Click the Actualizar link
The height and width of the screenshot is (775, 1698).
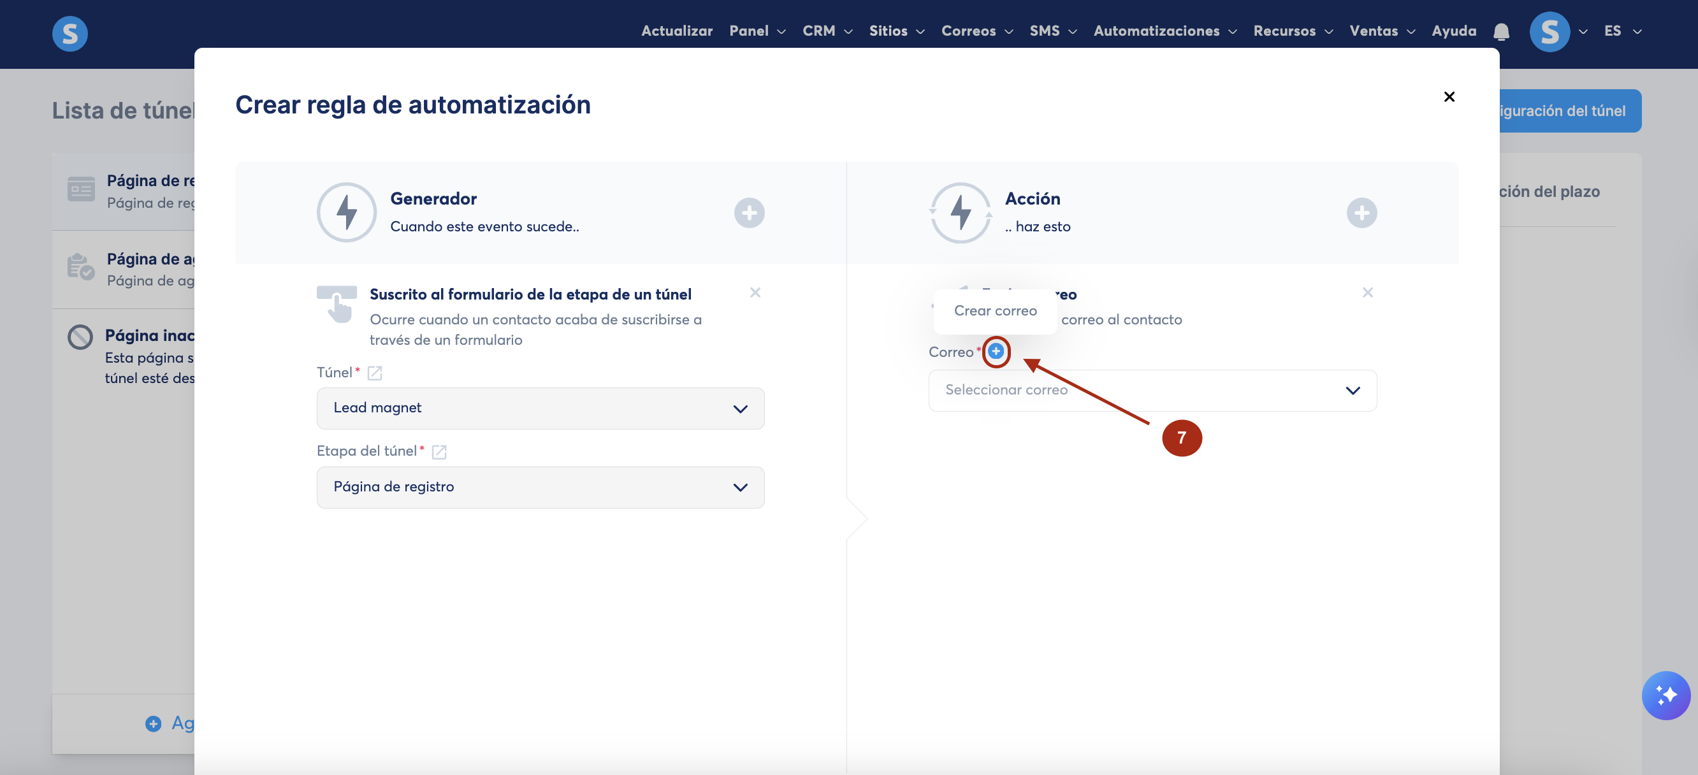(676, 31)
